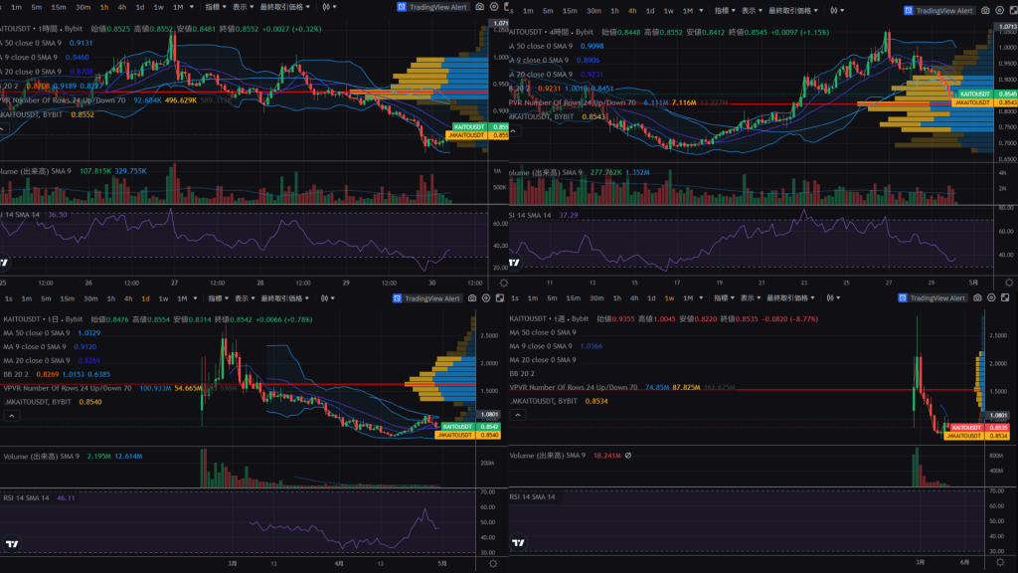The width and height of the screenshot is (1018, 573).
Task: Collapse the indicator legend on the daily chart
Action: [12, 416]
